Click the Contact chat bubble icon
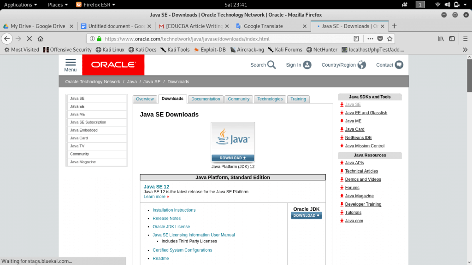The width and height of the screenshot is (472, 265). (399, 65)
